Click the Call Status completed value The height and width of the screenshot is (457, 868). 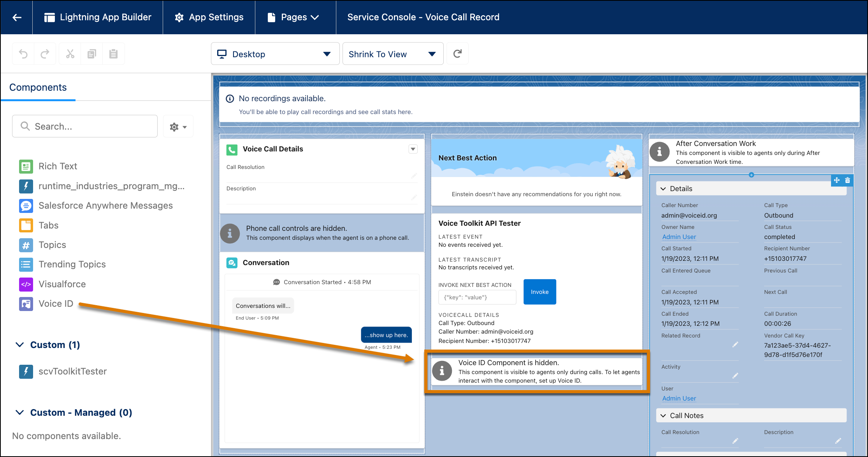coord(780,237)
